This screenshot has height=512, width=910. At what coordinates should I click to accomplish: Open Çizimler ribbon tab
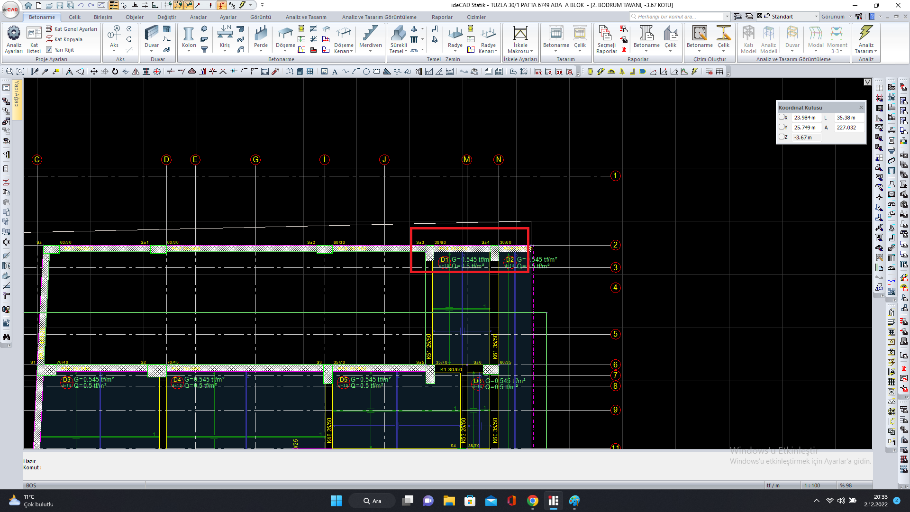(x=476, y=17)
